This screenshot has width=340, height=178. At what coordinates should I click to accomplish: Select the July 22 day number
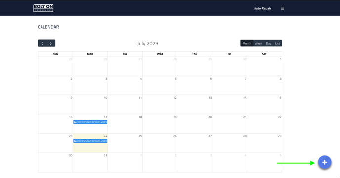[x=280, y=117]
